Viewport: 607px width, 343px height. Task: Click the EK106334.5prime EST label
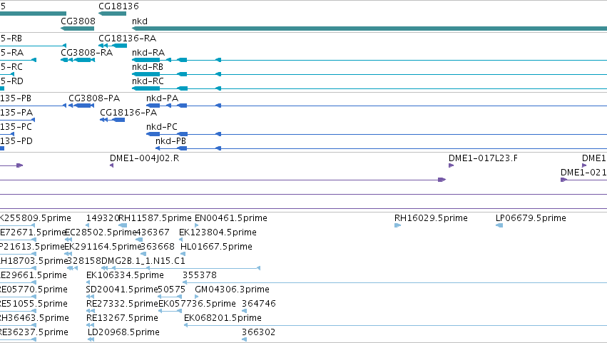(x=125, y=276)
